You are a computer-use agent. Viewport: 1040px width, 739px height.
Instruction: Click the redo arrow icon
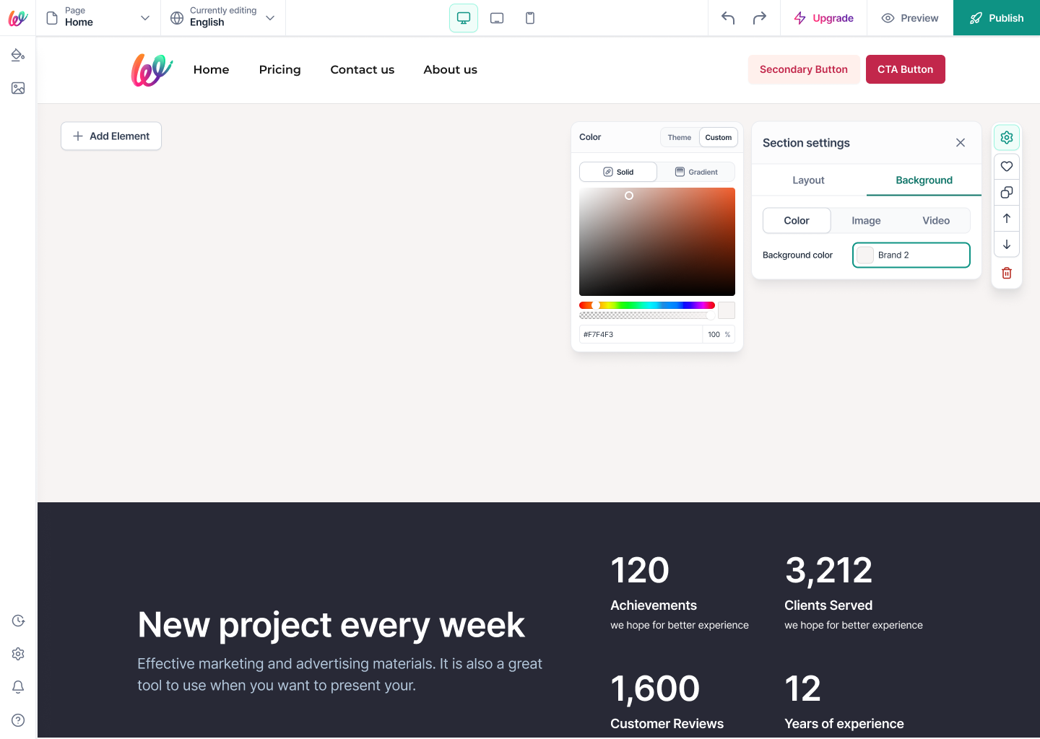[x=760, y=18]
